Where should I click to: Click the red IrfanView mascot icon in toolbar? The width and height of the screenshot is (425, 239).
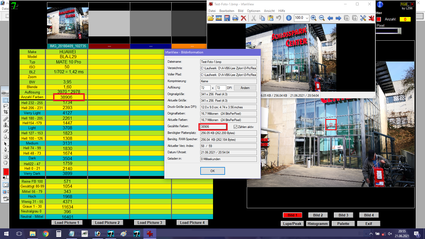coord(371,18)
